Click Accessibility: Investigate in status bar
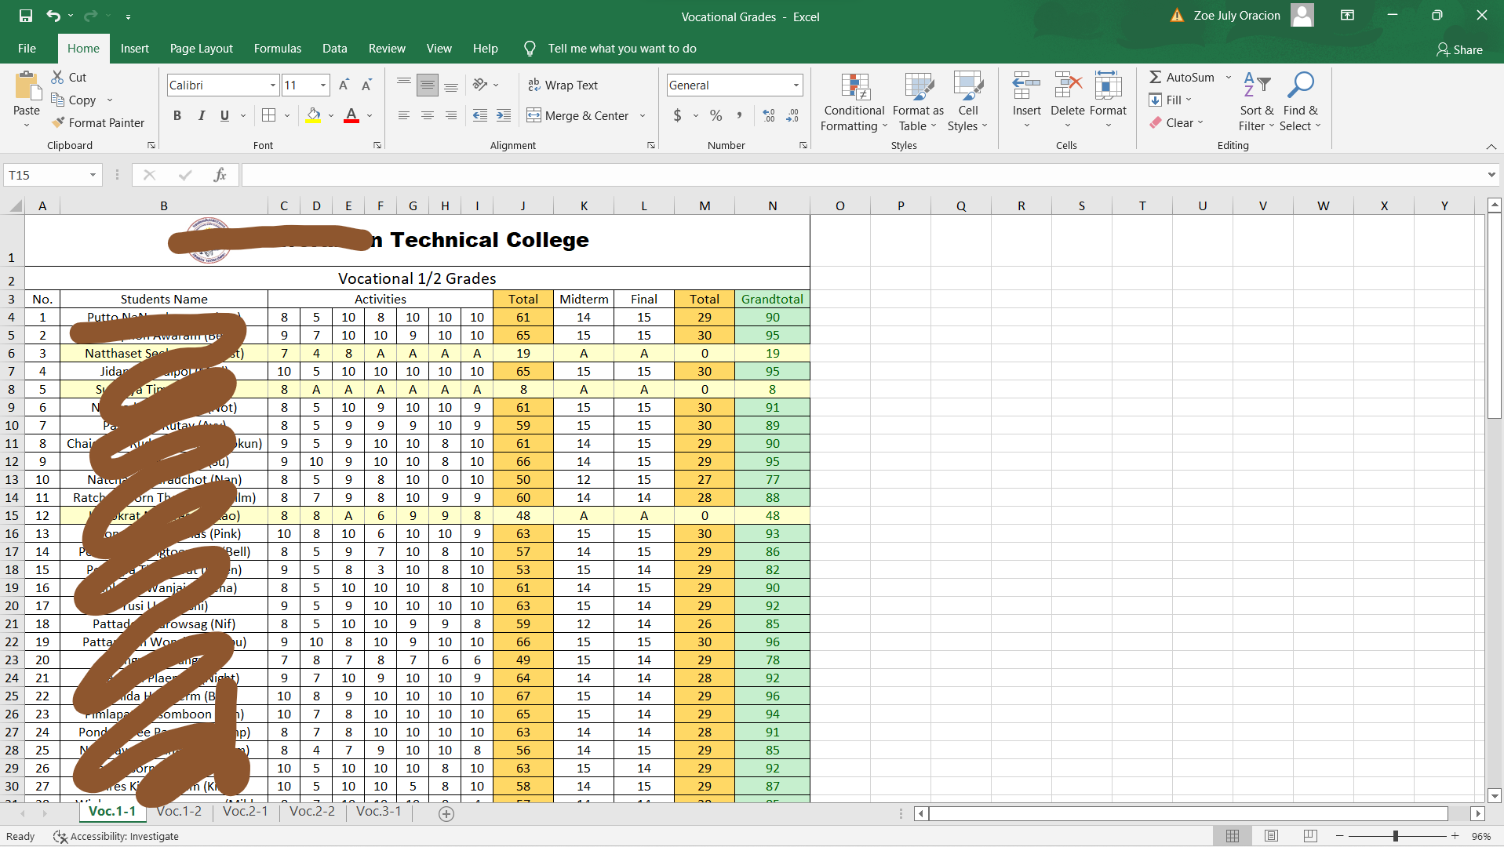The image size is (1504, 847). [x=116, y=837]
